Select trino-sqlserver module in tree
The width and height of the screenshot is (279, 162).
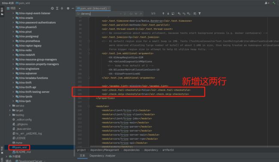click(28, 73)
